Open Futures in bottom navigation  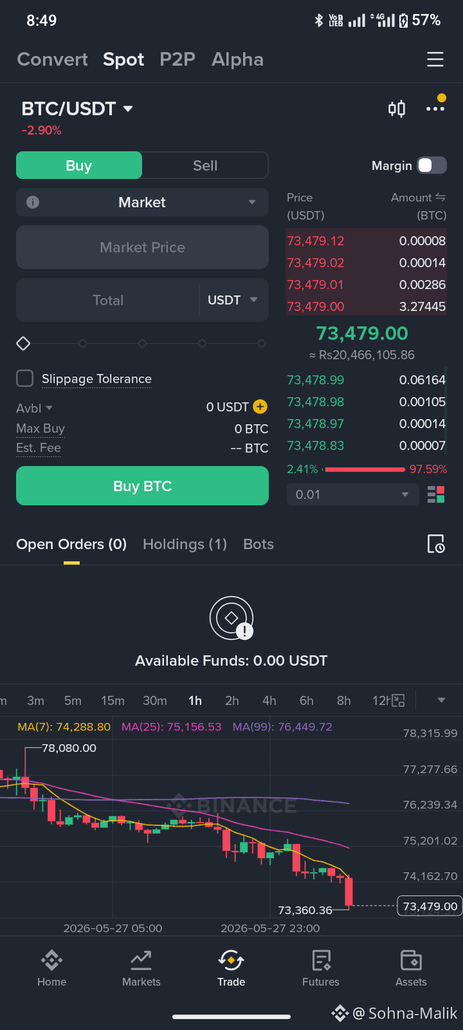tap(321, 968)
